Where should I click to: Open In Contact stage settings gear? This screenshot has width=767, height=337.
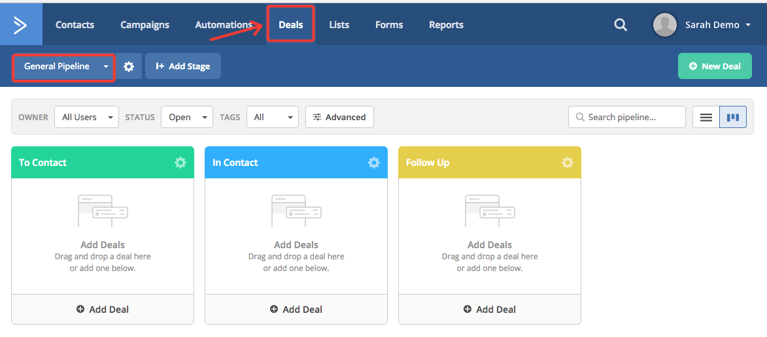pos(374,163)
